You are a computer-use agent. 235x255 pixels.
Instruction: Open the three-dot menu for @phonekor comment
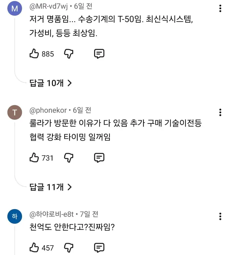(220, 112)
